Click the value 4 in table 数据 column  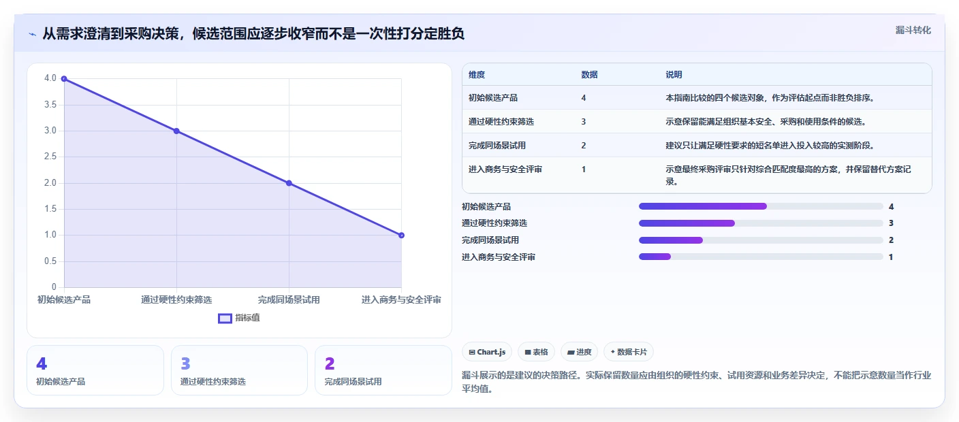coord(584,98)
